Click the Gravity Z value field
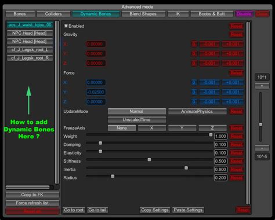 [x=96, y=63]
